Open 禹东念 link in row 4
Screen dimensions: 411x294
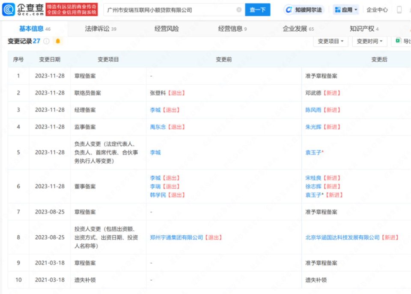(x=158, y=127)
